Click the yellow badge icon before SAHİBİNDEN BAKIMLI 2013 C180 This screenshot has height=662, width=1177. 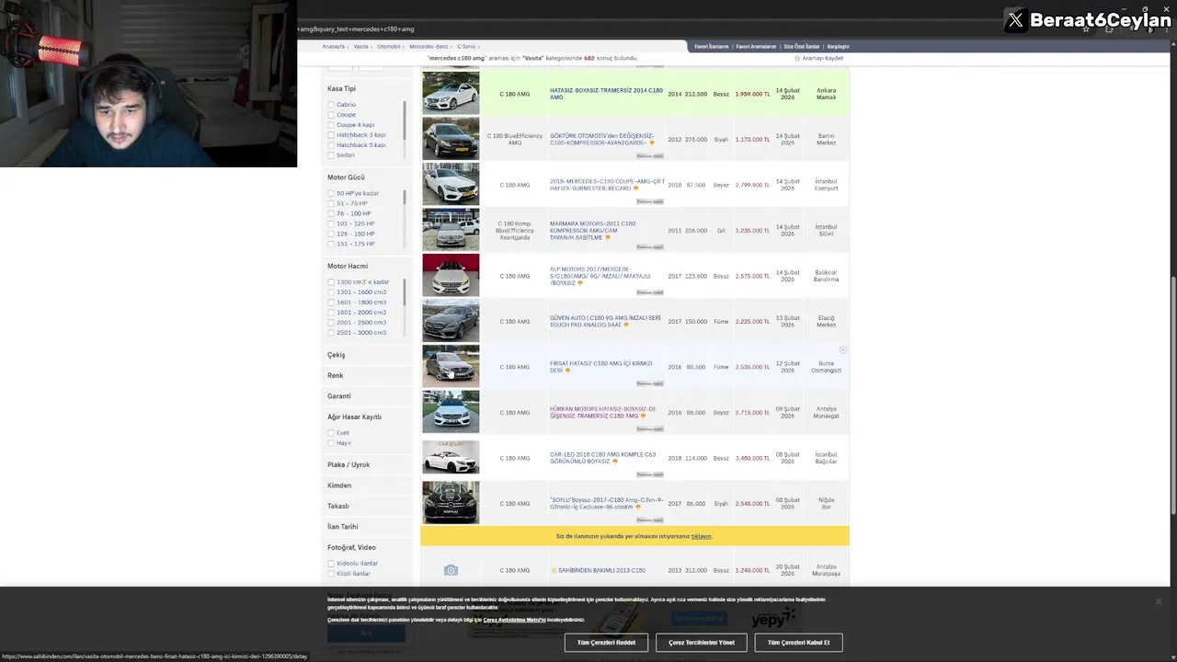pyautogui.click(x=554, y=570)
